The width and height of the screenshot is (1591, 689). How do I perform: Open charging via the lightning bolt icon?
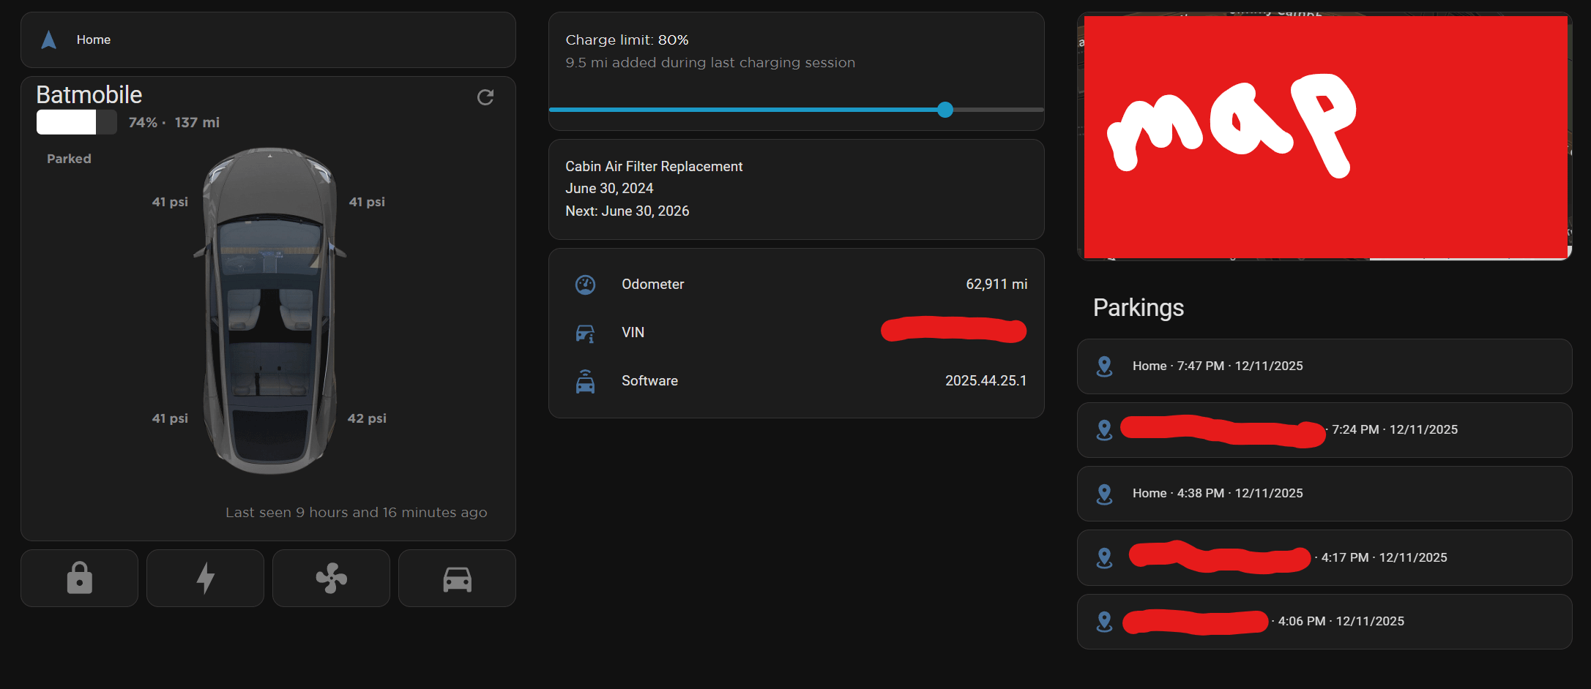coord(205,578)
